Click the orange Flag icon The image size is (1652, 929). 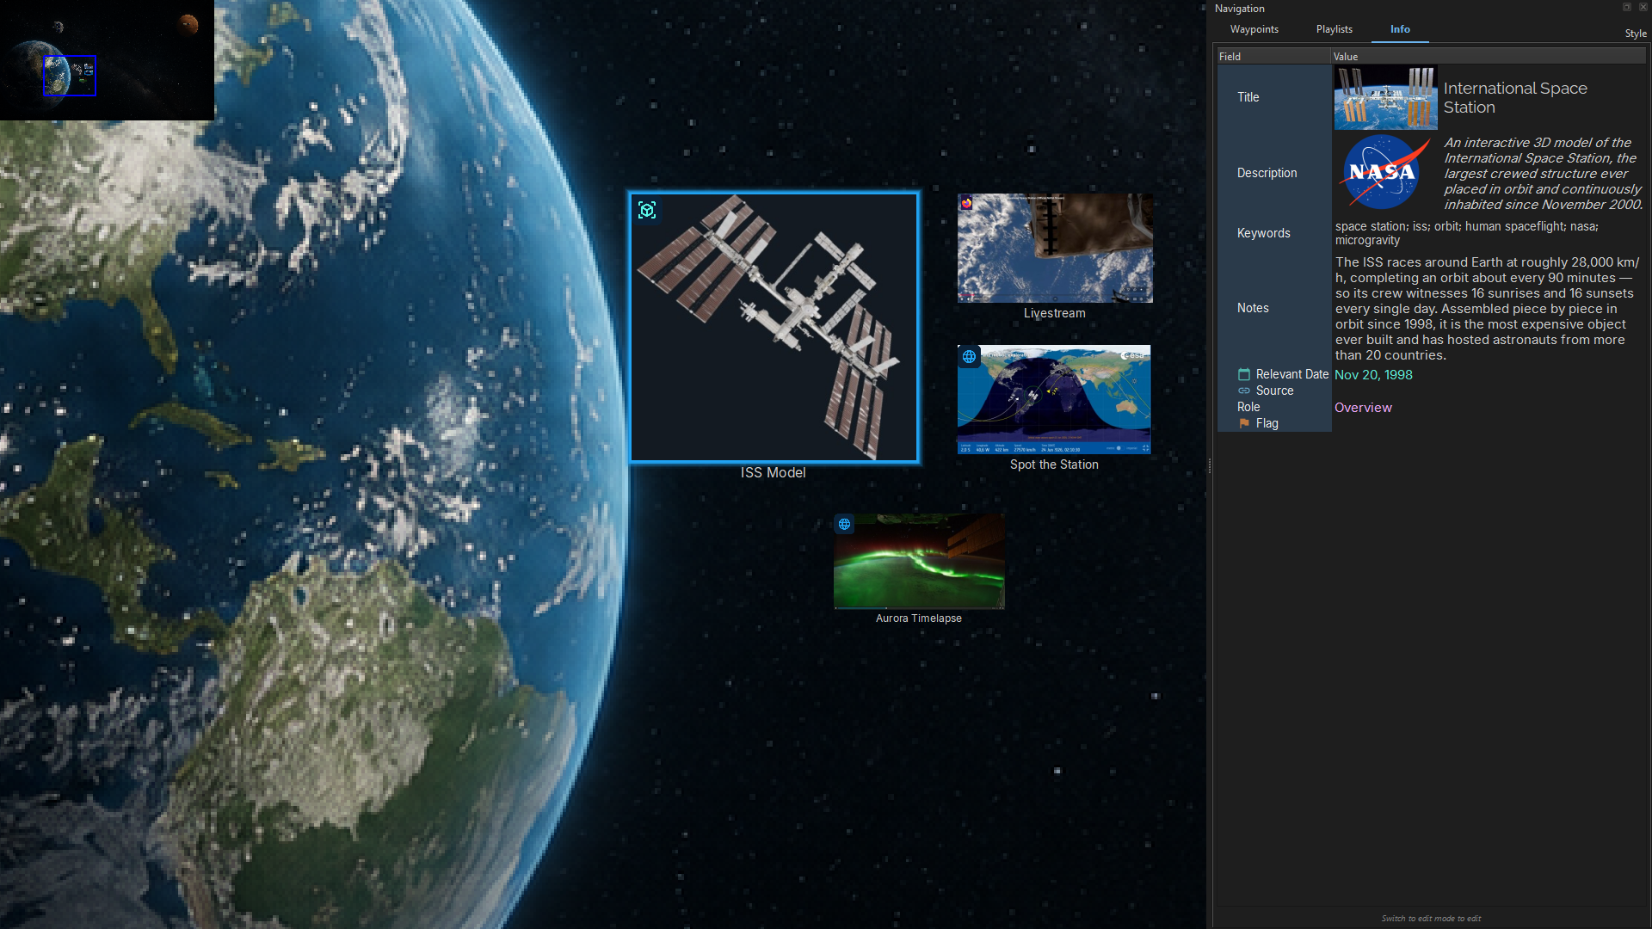(x=1244, y=423)
